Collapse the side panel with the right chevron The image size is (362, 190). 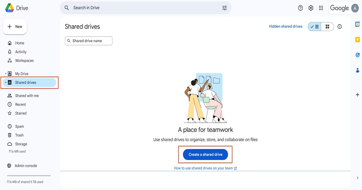[x=357, y=178]
